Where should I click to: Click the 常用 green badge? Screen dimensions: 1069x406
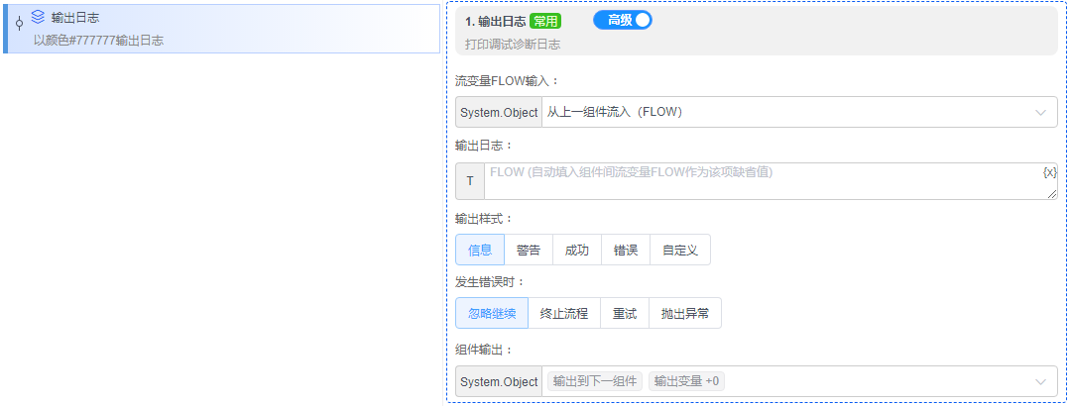pos(545,21)
